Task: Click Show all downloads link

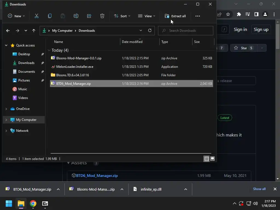Action: pyautogui.click(x=259, y=189)
